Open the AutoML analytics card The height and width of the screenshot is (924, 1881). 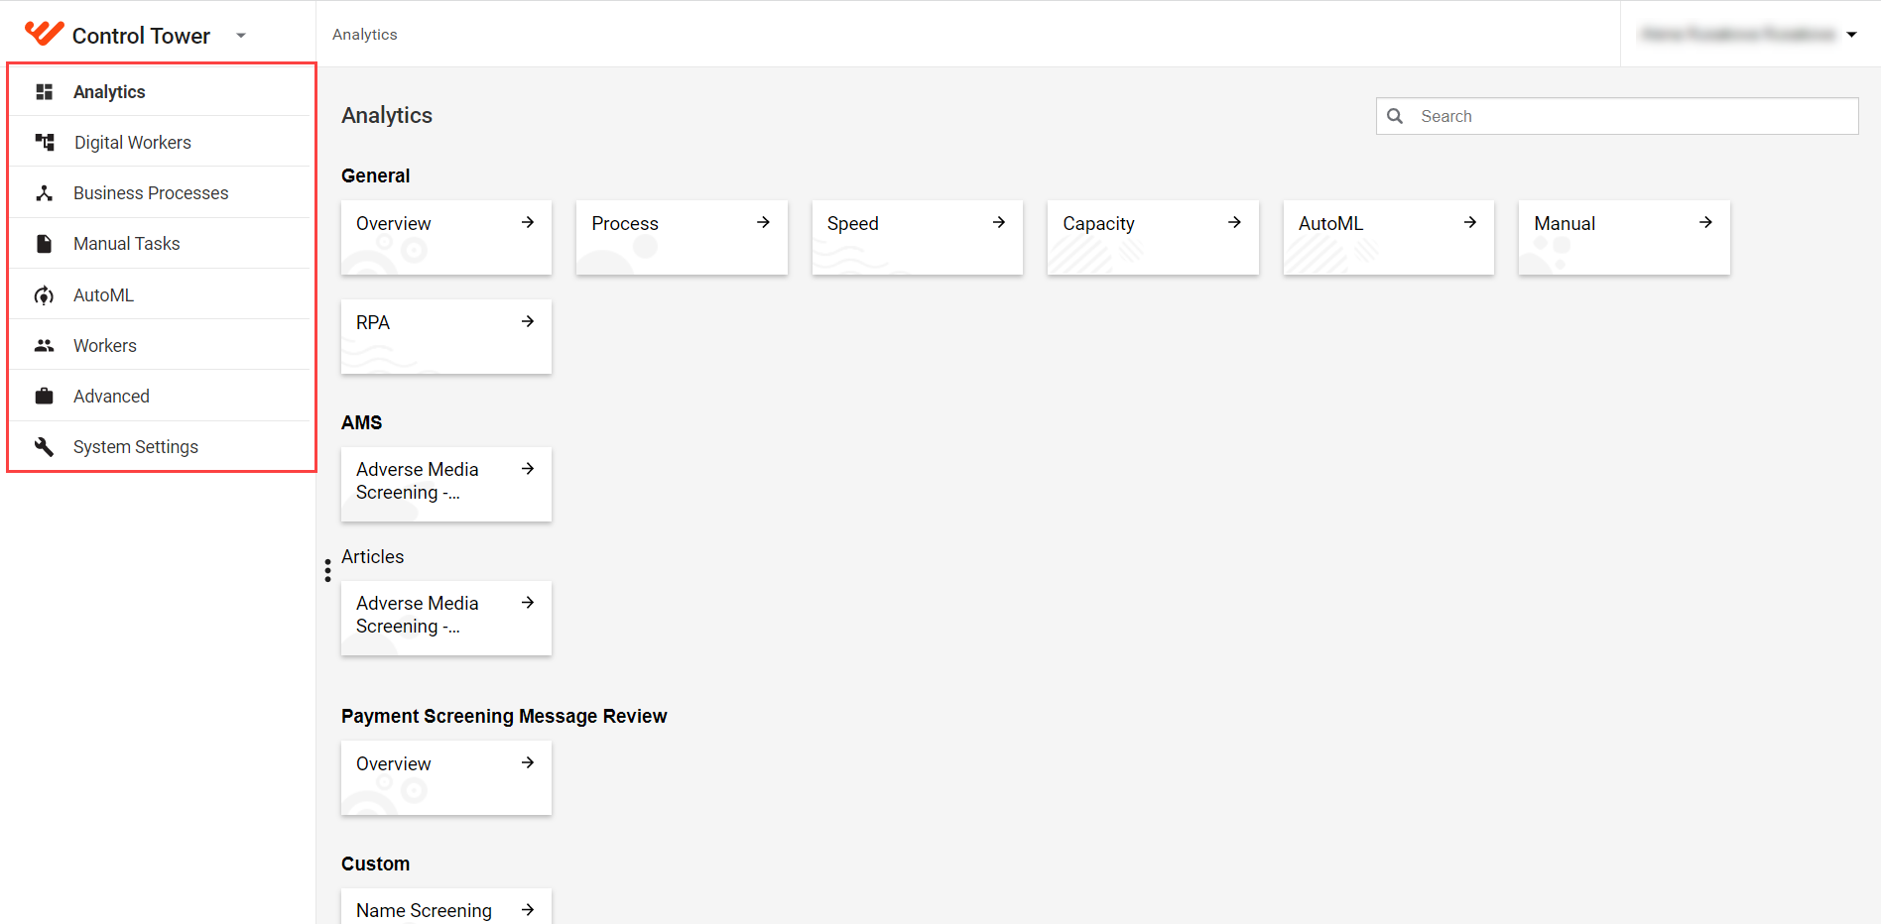point(1388,238)
